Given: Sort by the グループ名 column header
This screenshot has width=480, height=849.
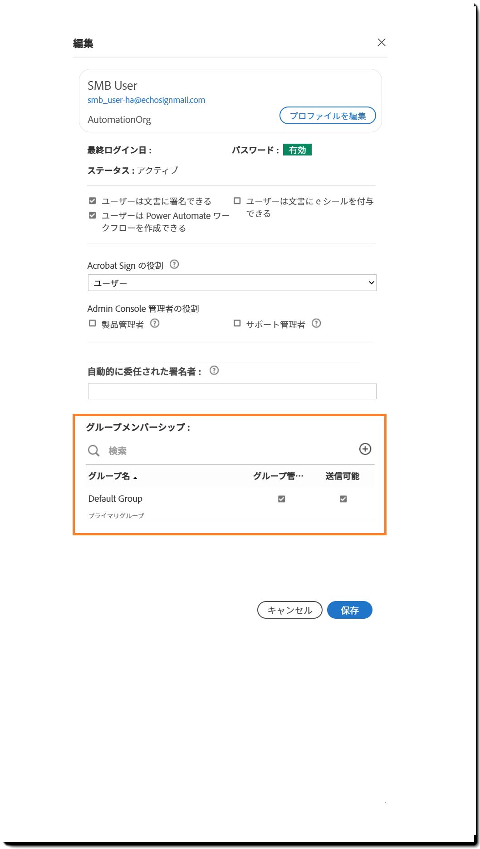Looking at the screenshot, I should click(113, 476).
